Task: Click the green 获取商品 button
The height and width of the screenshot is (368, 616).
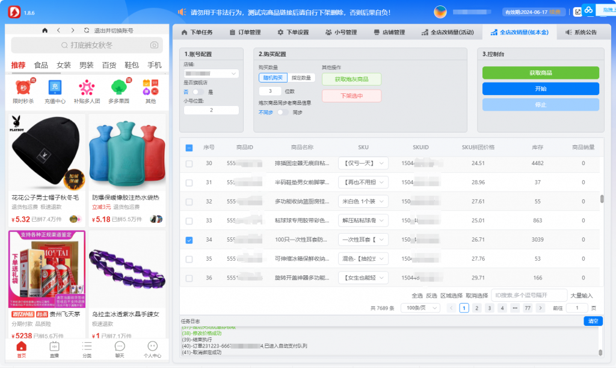Action: [x=541, y=73]
